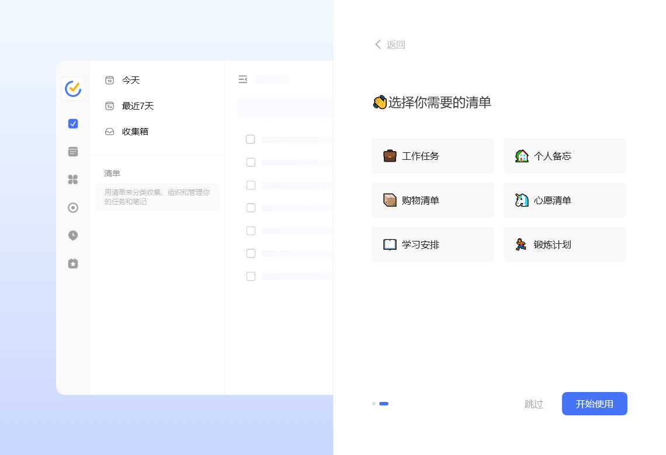The width and height of the screenshot is (666, 455).
Task: Open the tasks checkmark icon in sidebar
Action: (73, 124)
